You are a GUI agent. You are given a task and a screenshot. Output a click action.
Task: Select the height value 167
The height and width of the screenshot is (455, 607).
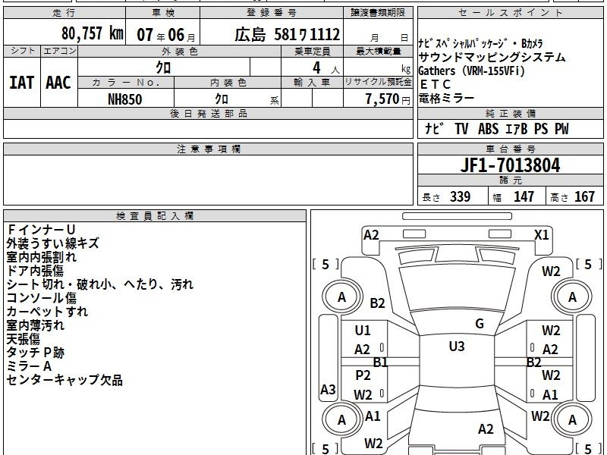pyautogui.click(x=584, y=196)
